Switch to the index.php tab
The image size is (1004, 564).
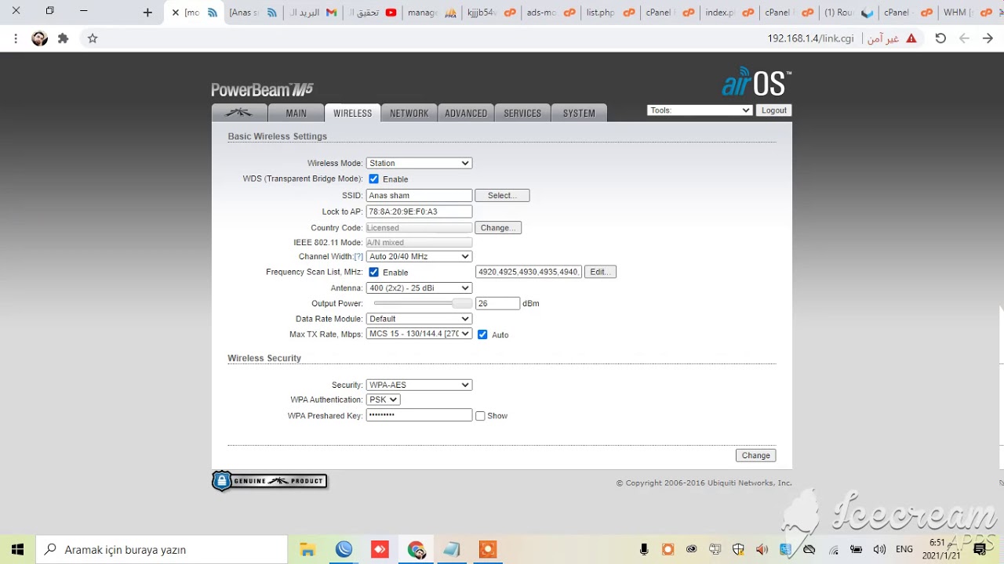[x=729, y=13]
